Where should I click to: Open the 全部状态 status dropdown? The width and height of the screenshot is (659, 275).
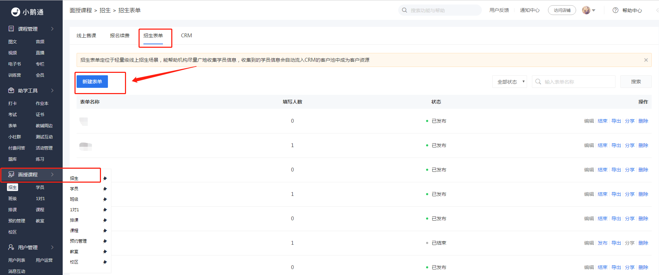tap(510, 82)
